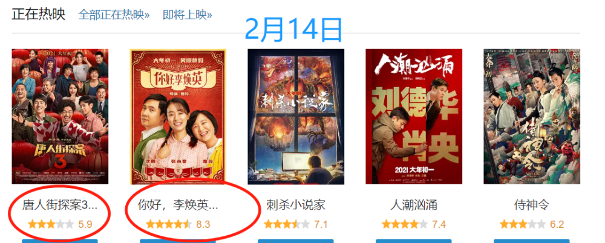This screenshot has height=243, width=605.
Task: Click the star rating icons with the 8.3 score
Action: (169, 224)
